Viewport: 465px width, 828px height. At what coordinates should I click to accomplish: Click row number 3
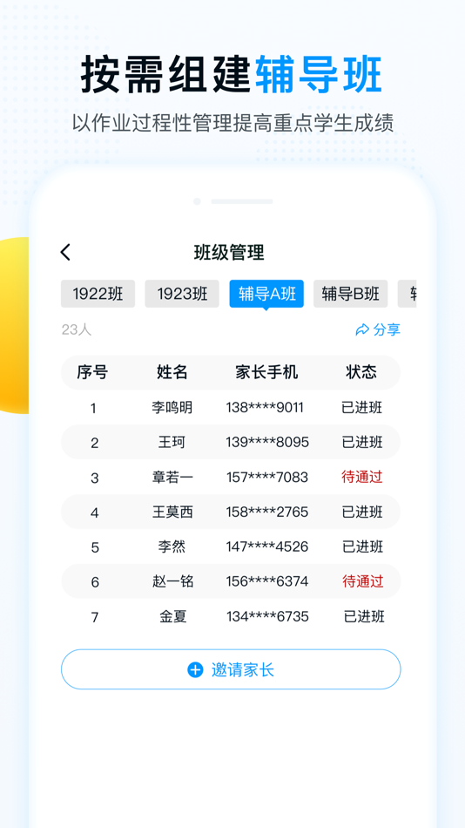pos(94,478)
